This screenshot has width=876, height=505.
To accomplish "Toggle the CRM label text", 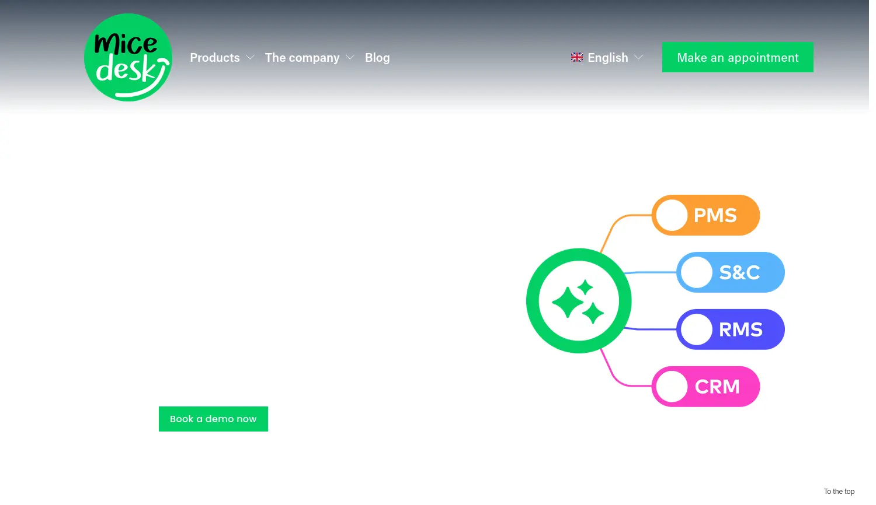I will [x=717, y=387].
